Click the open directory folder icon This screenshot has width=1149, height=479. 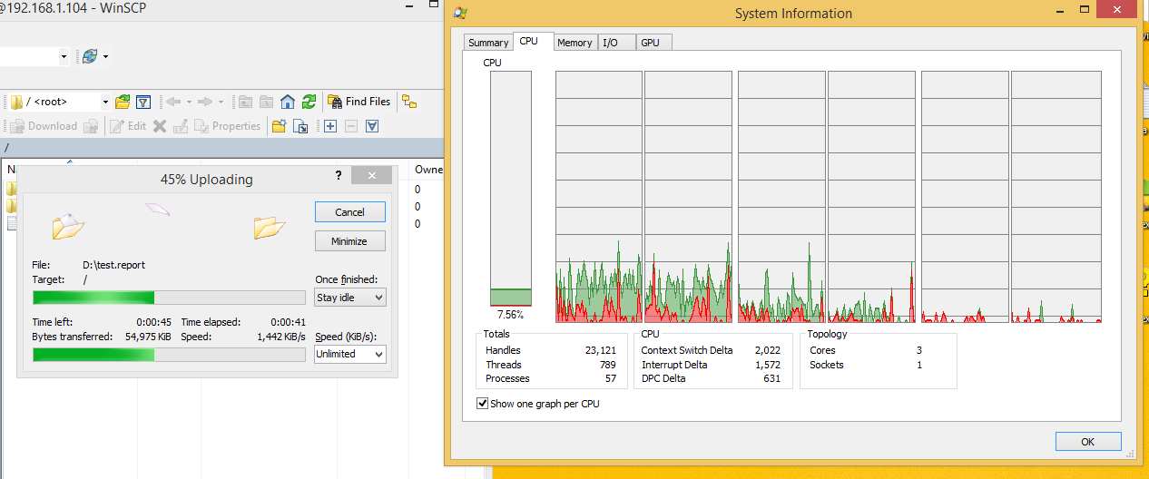click(x=123, y=102)
